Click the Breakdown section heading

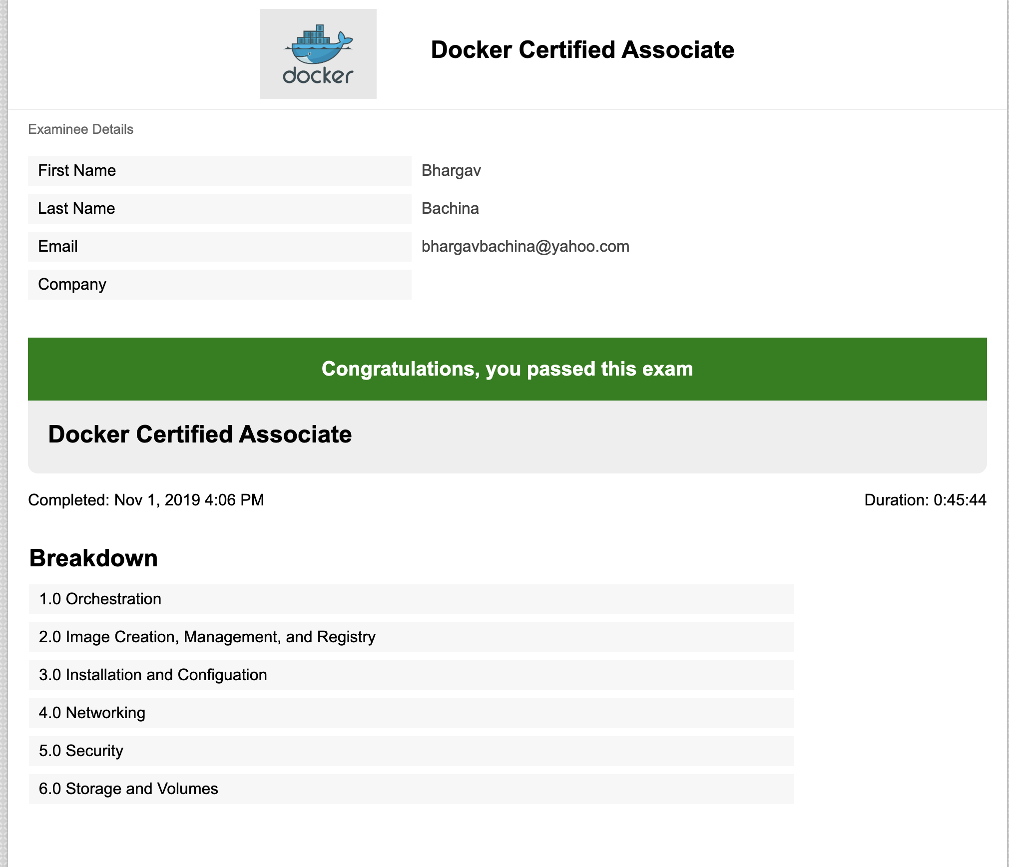pyautogui.click(x=93, y=558)
